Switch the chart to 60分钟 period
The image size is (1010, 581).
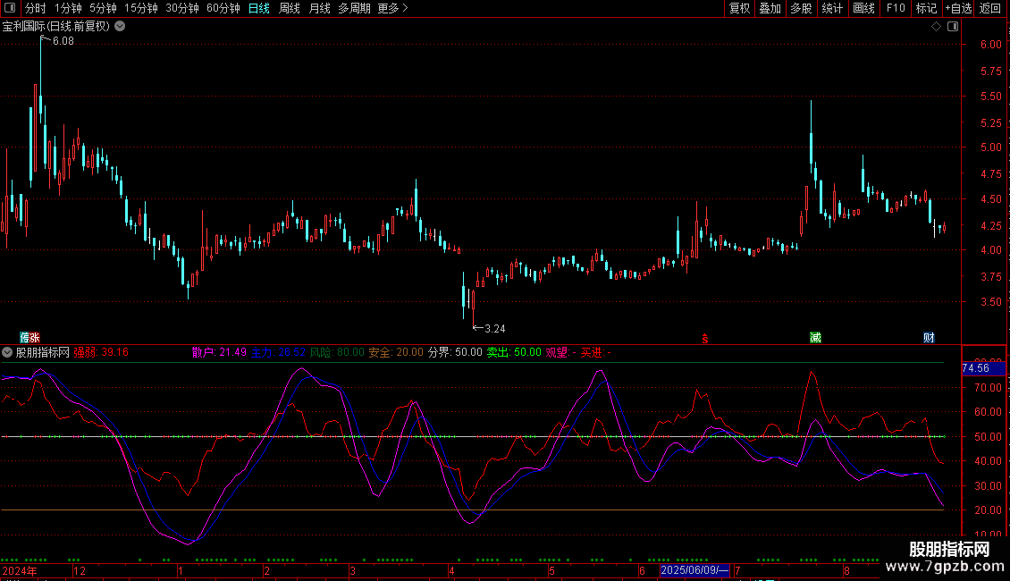point(223,9)
